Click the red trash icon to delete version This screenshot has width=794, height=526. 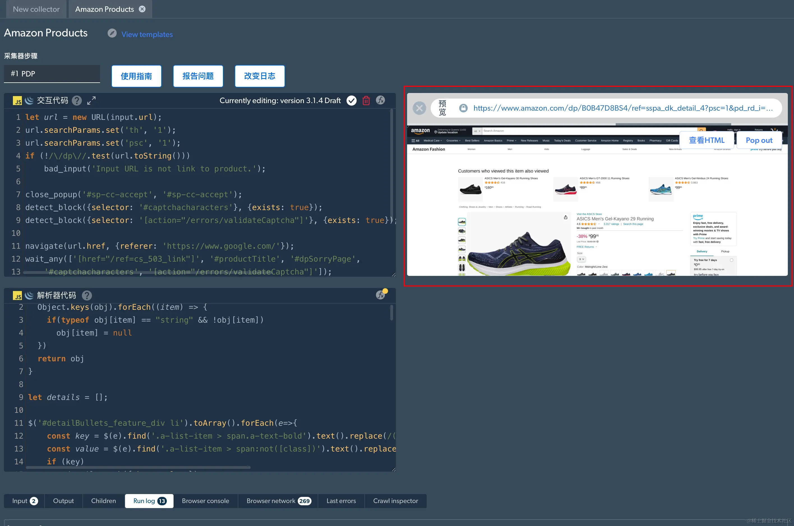tap(366, 100)
